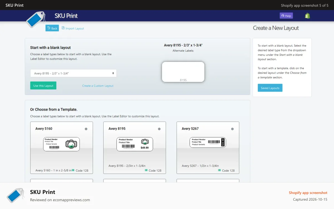Choose the Avery 5160 template label preview

(62, 144)
